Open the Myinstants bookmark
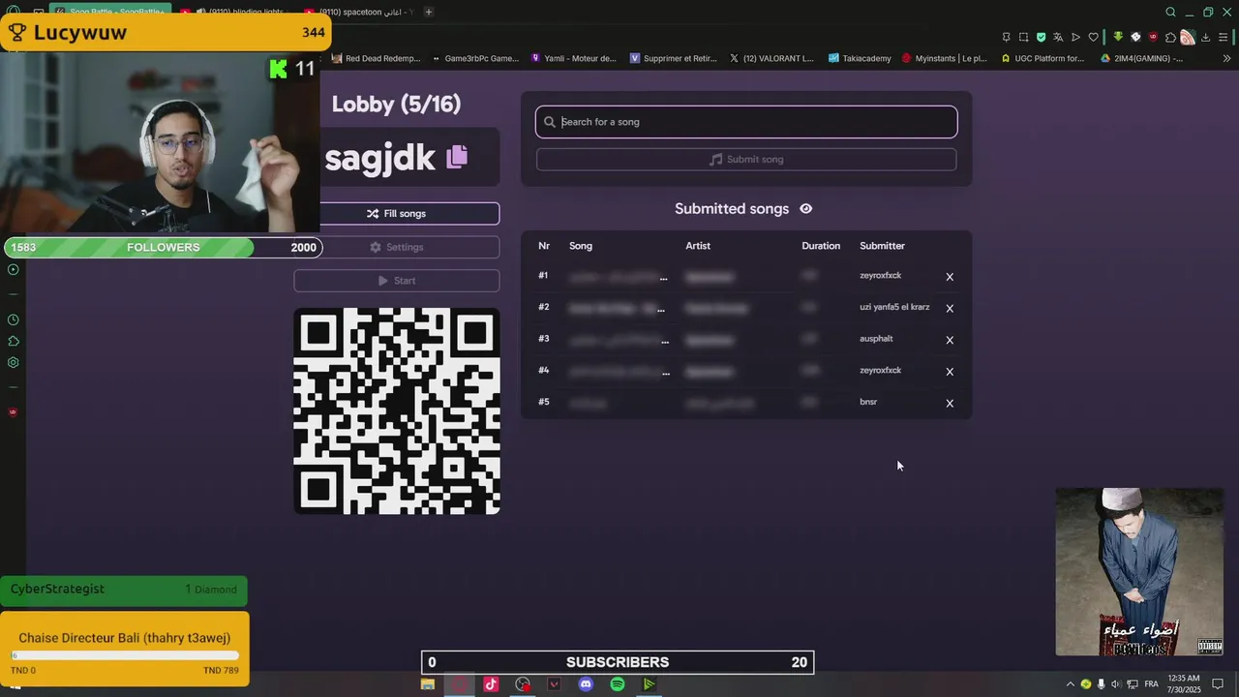1239x697 pixels. [945, 58]
